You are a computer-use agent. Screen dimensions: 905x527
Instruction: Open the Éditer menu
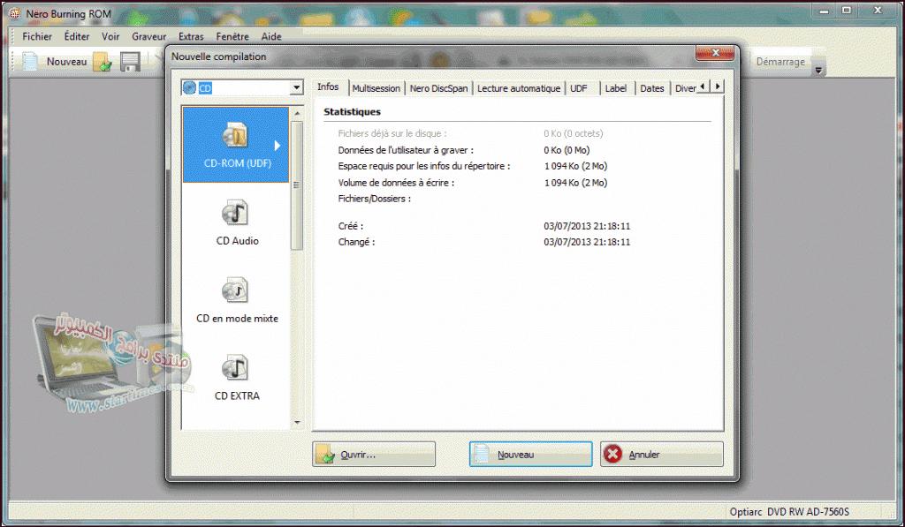[77, 36]
